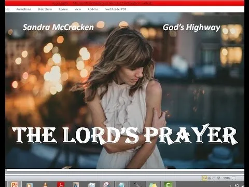Switch to Slide Sorter view
This screenshot has width=249, height=187.
(x=210, y=178)
